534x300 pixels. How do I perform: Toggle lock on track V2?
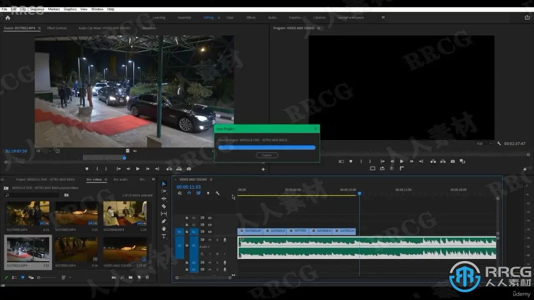(x=187, y=225)
